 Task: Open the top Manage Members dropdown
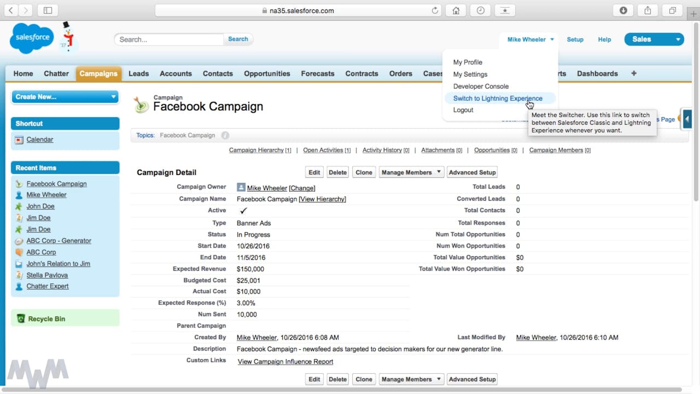[x=411, y=172]
